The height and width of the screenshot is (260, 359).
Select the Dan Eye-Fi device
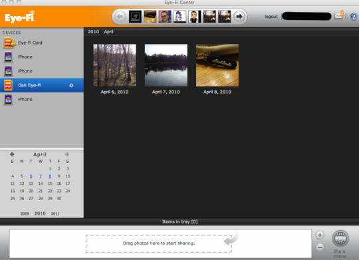click(x=42, y=85)
